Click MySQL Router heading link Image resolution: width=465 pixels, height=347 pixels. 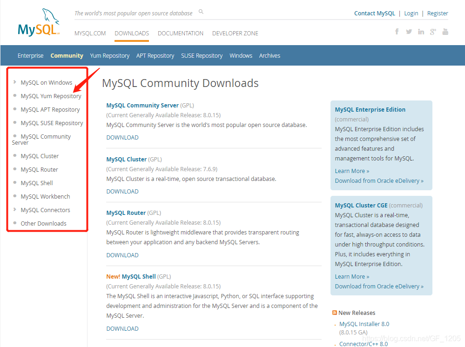tap(126, 213)
